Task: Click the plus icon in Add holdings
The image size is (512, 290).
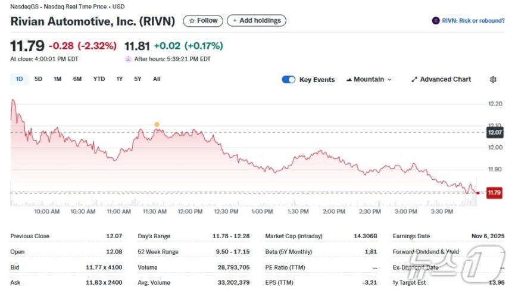Action: click(x=235, y=21)
